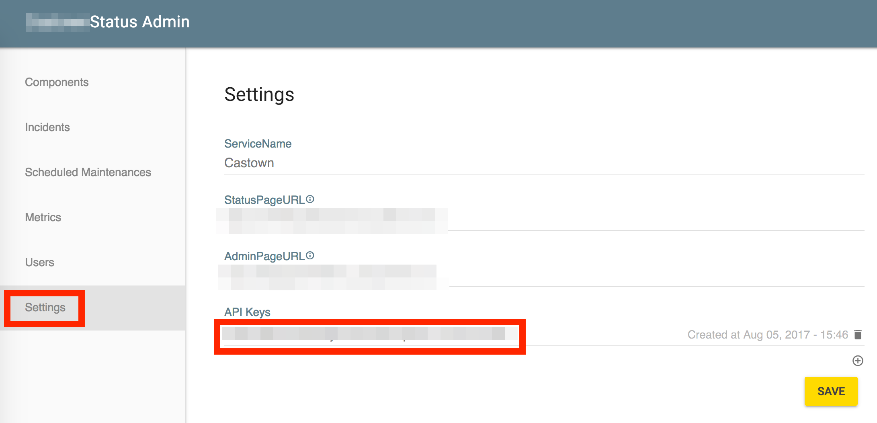
Task: Select Settings in the left sidebar
Action: [45, 308]
